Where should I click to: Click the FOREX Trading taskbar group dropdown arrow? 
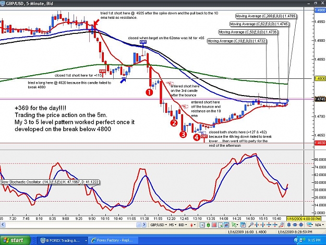click(x=86, y=240)
